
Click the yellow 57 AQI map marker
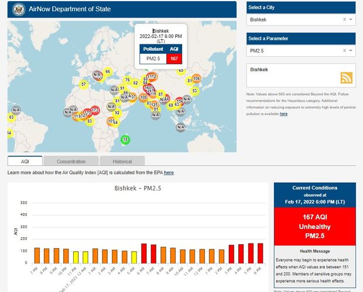tap(84, 84)
